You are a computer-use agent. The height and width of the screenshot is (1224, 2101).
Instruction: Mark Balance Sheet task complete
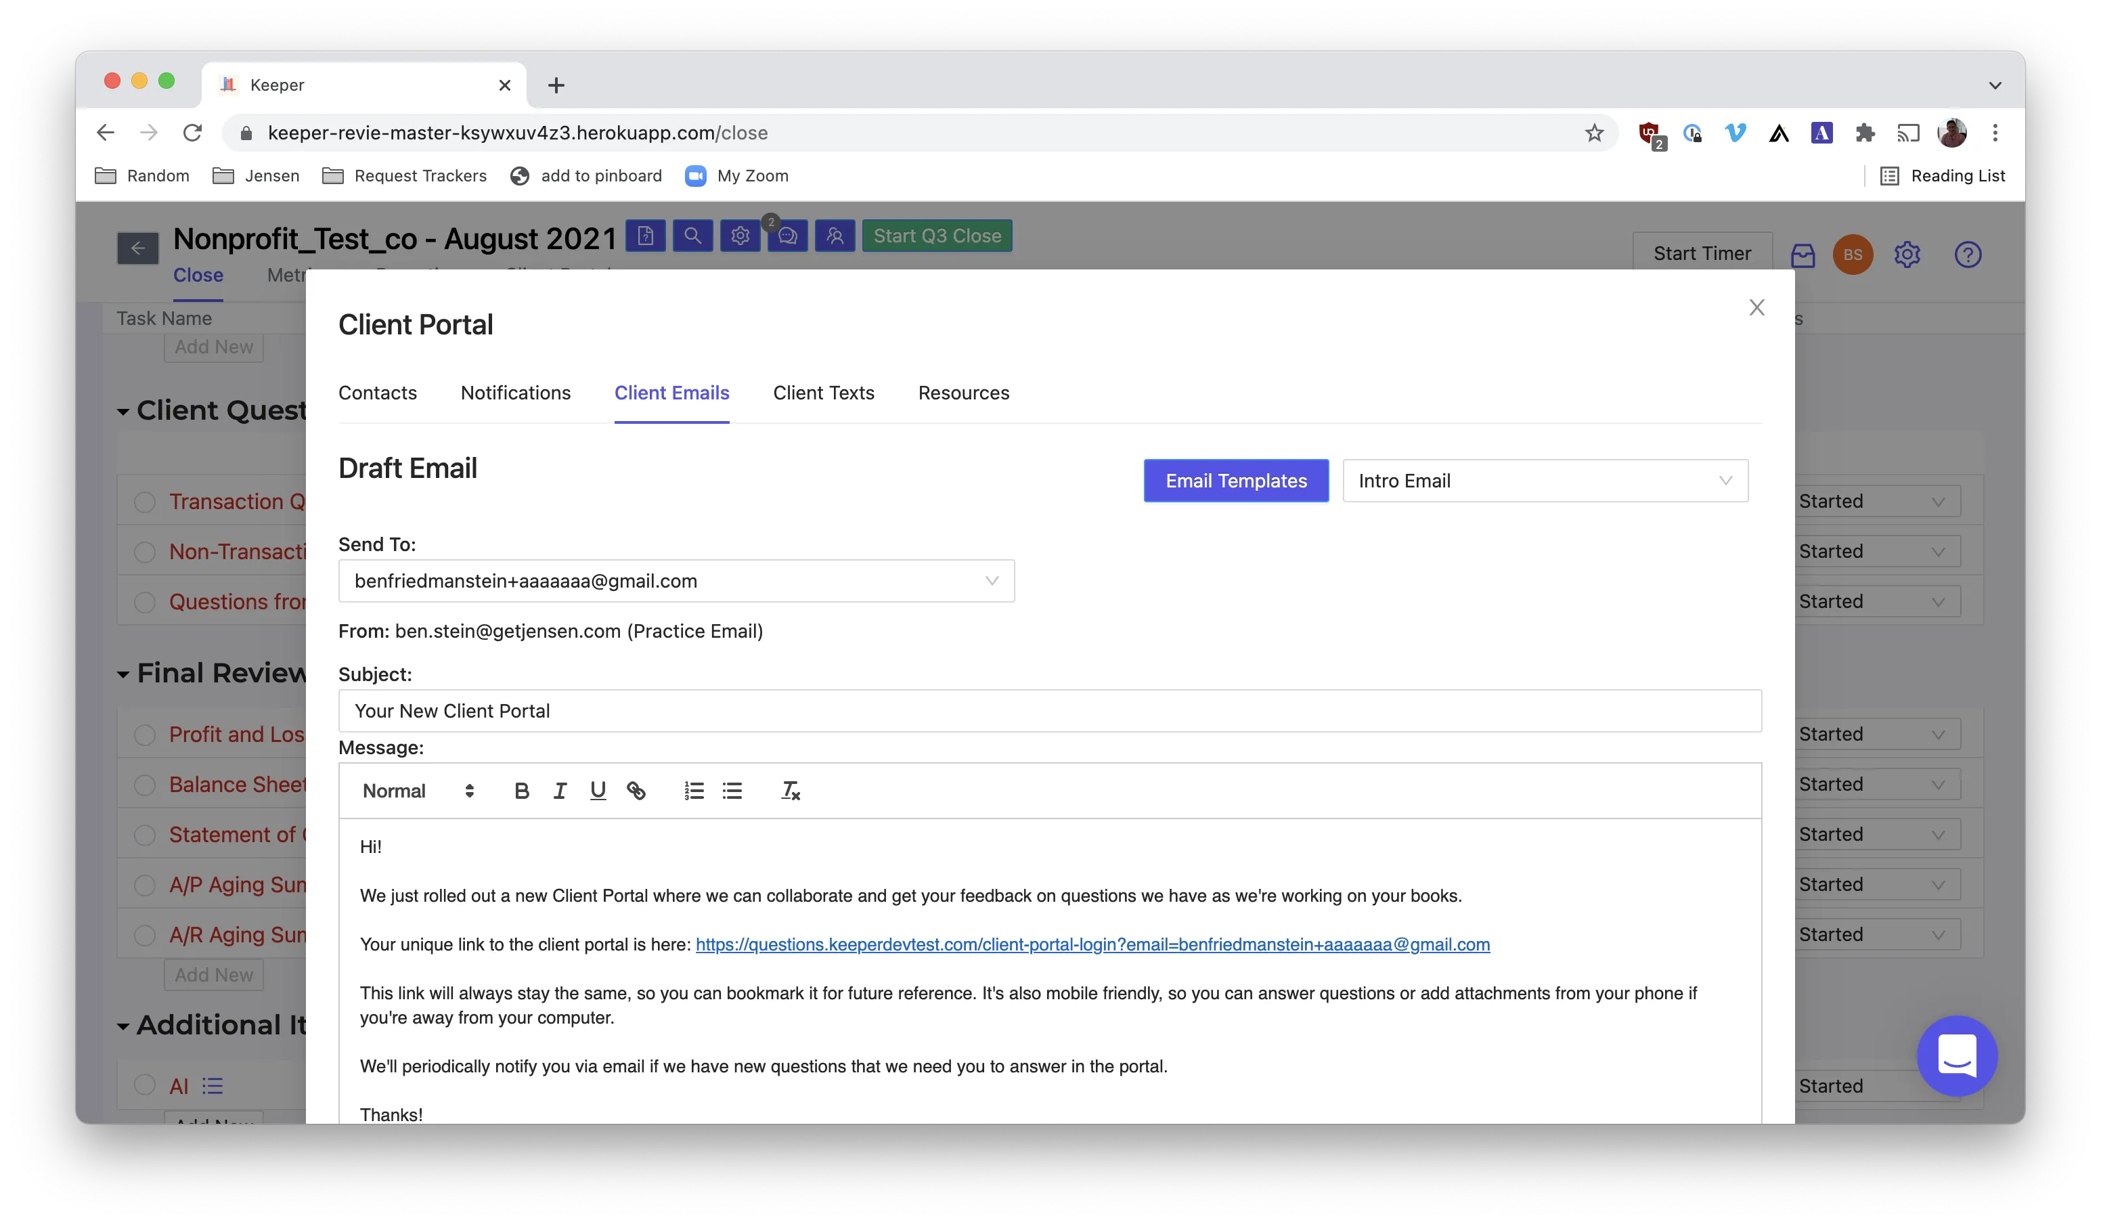coord(145,785)
